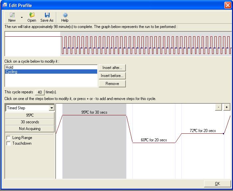Screen dimensions: 233x191
Task: Click the cycle repeats 40 value box
Action: pos(40,92)
